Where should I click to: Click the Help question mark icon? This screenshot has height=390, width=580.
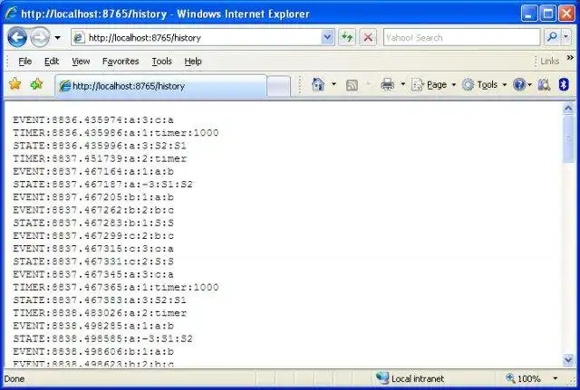click(519, 85)
